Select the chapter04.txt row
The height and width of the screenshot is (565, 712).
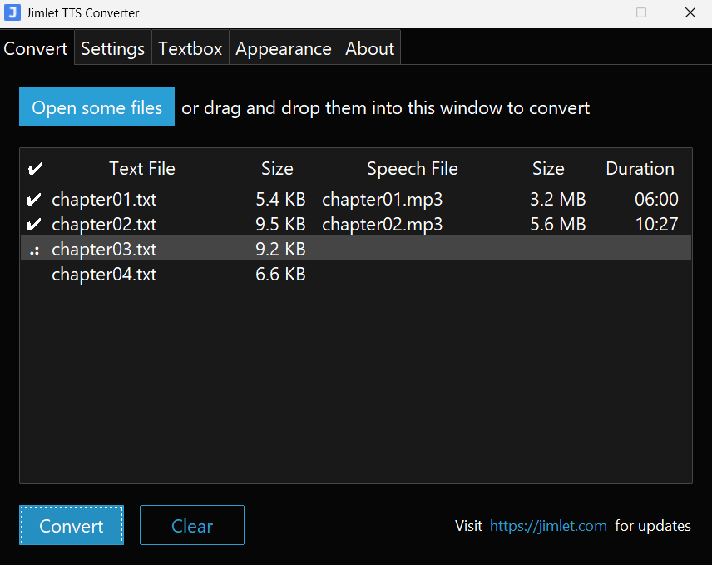pyautogui.click(x=104, y=275)
